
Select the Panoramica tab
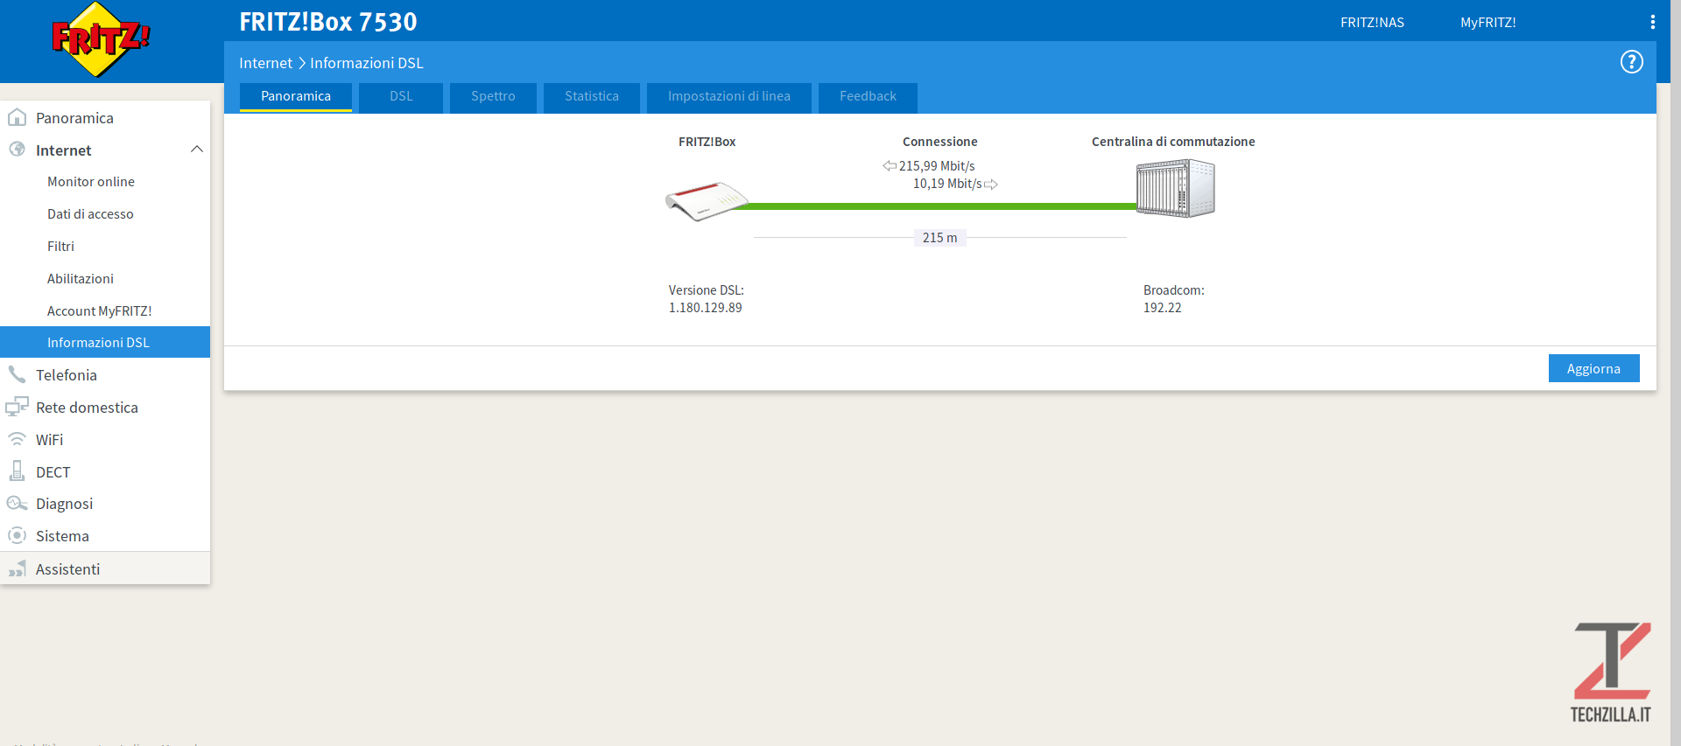[296, 96]
